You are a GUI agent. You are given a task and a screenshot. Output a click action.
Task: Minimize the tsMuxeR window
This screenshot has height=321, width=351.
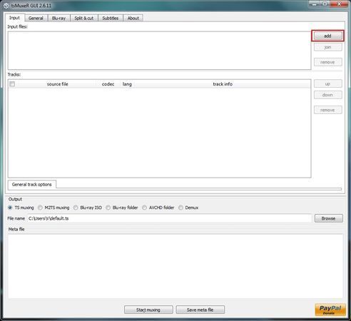click(314, 4)
